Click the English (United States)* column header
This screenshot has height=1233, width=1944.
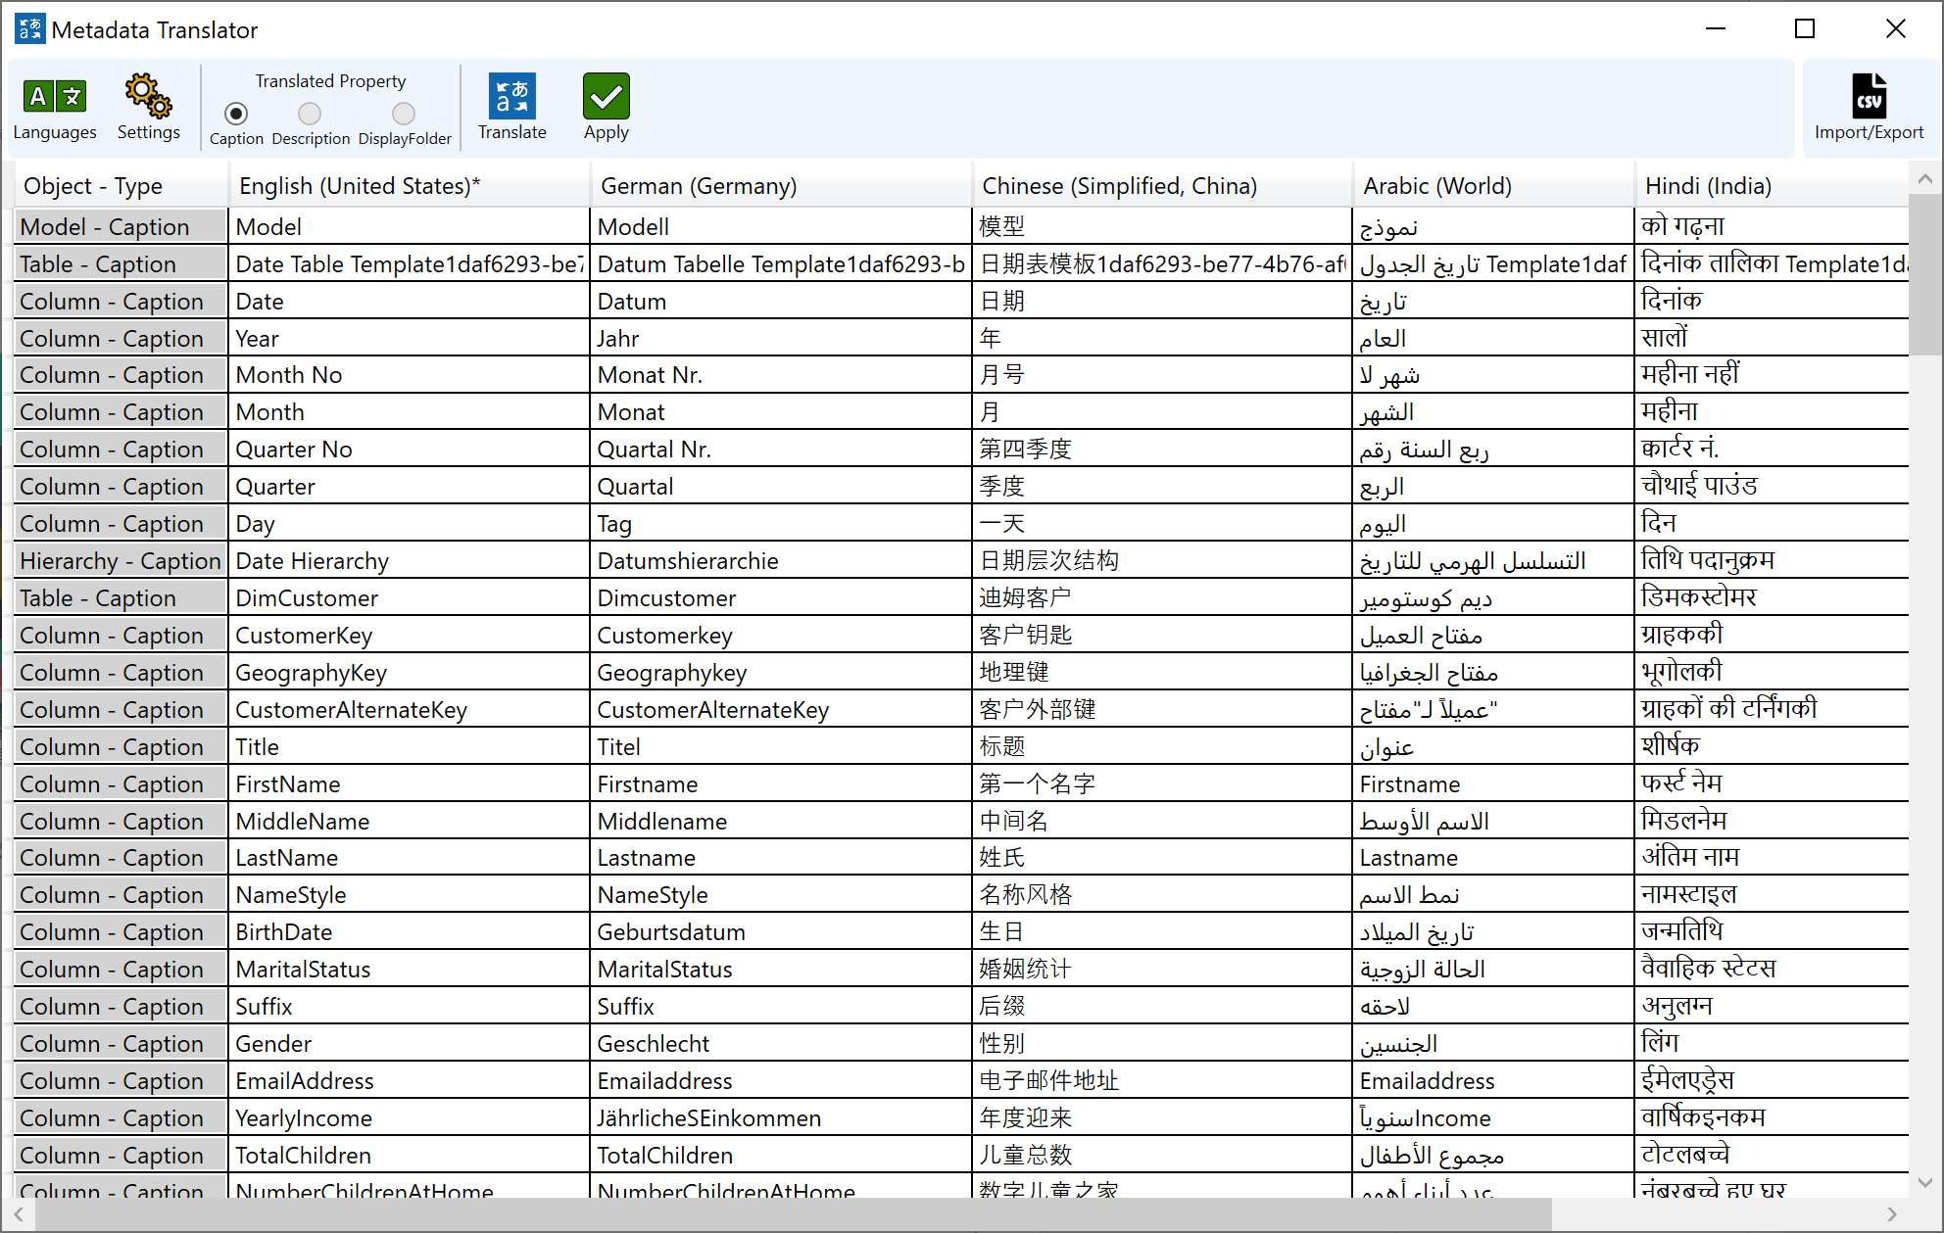tap(410, 185)
